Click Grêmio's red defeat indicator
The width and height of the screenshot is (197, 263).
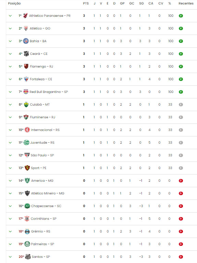tap(181, 231)
